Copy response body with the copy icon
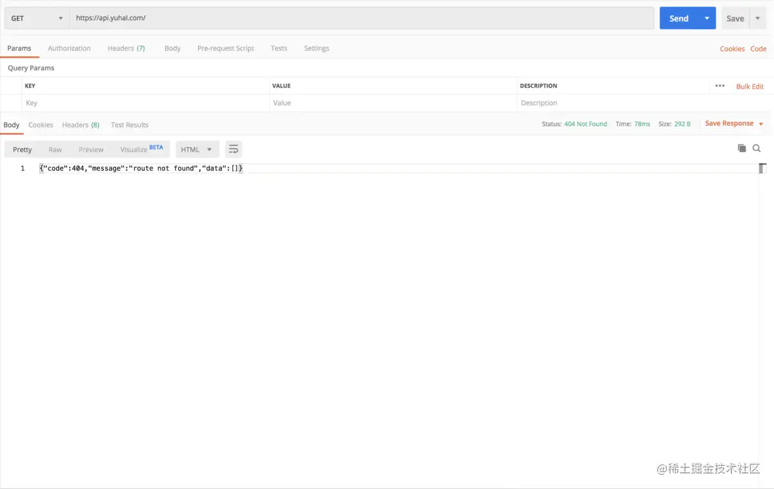 pos(742,148)
